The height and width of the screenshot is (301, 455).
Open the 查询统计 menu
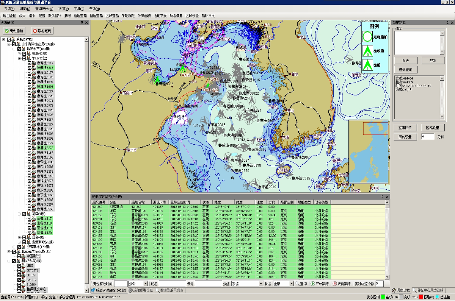tap(44, 9)
